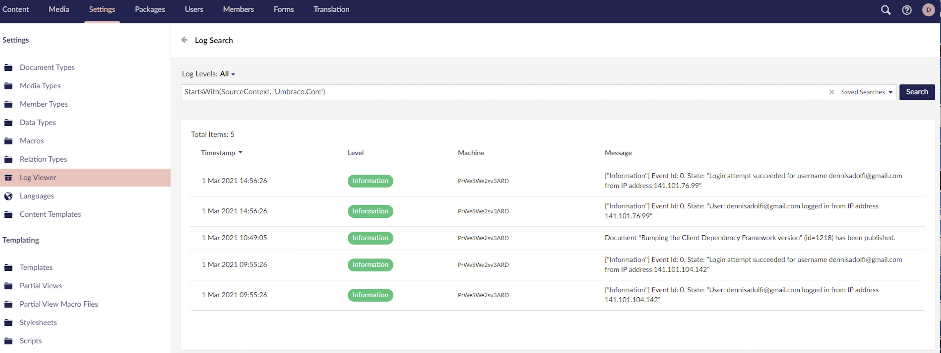Click the Information badge for 10:49:05 entry
This screenshot has height=353, width=941.
[370, 238]
